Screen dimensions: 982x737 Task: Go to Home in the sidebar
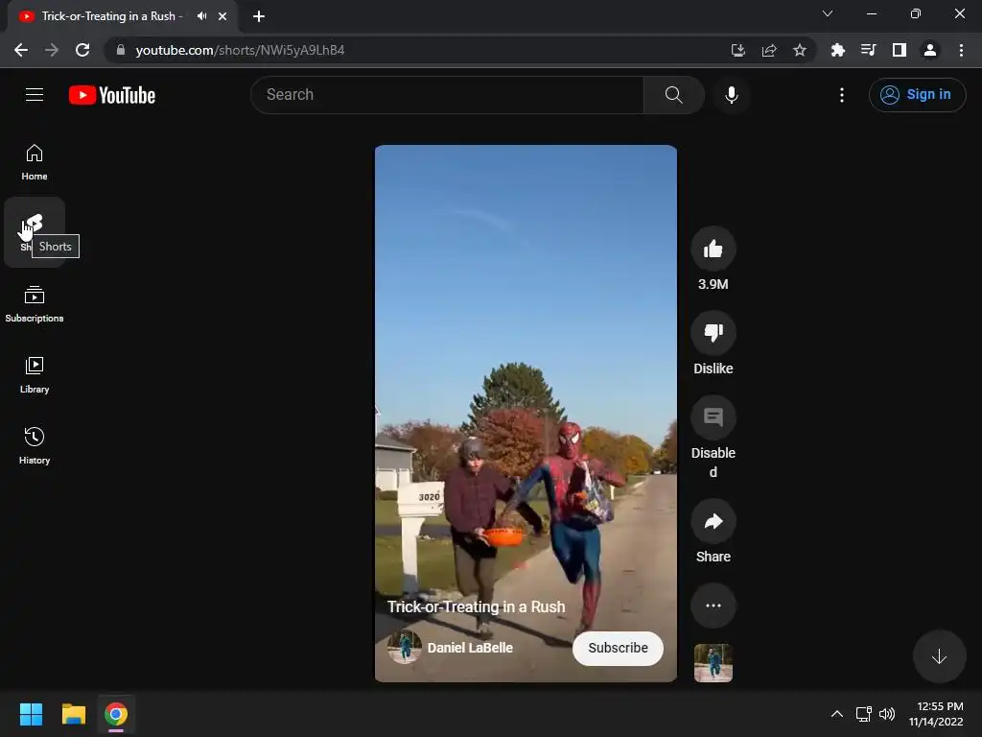pos(35,162)
